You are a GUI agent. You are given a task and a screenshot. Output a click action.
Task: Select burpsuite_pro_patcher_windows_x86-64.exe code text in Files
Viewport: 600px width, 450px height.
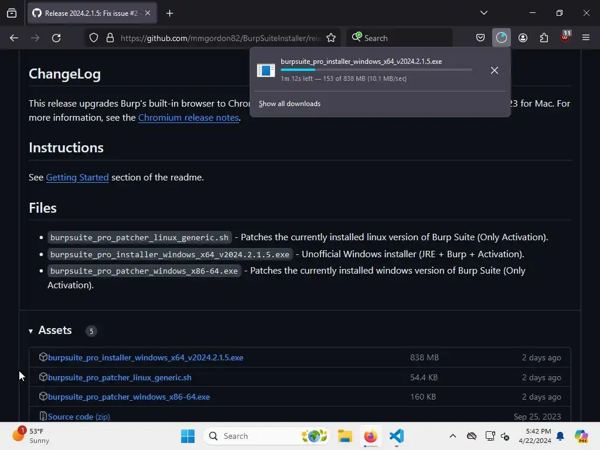point(144,271)
